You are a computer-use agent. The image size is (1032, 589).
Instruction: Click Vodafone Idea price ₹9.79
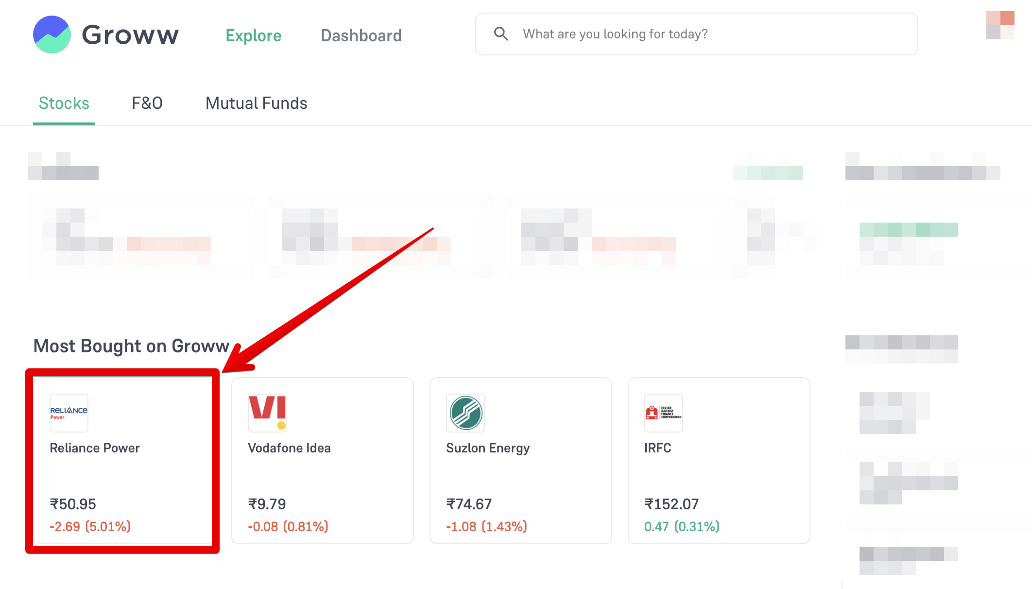(x=267, y=504)
